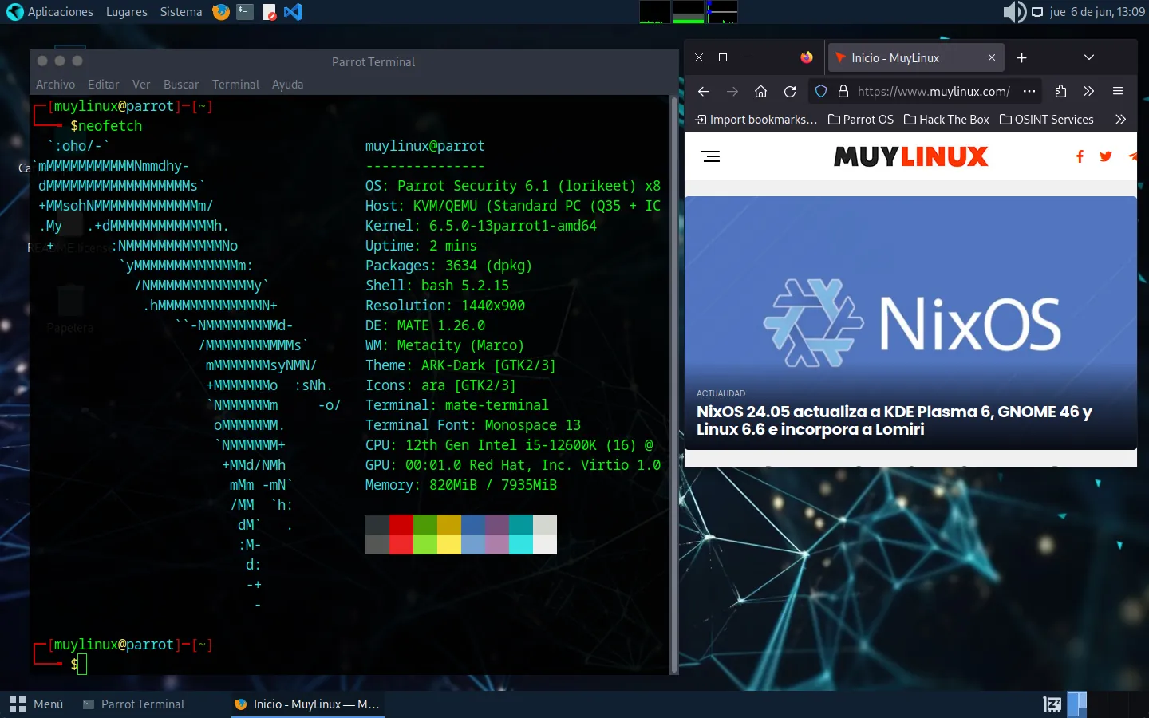Open Visual Studio Code from top panel

pyautogui.click(x=293, y=12)
